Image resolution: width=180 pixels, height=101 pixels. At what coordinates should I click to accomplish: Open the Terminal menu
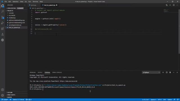pyautogui.click(x=35, y=2)
